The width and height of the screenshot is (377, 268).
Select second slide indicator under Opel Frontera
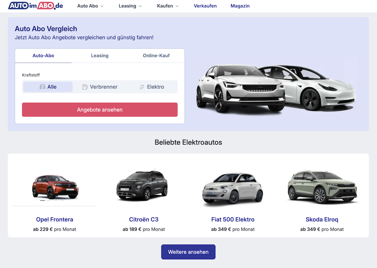tap(49, 200)
